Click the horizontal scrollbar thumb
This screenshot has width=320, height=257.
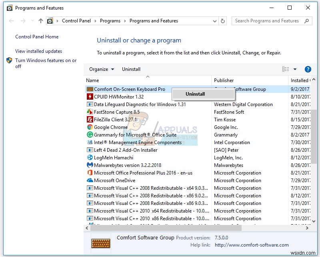[x=166, y=228]
